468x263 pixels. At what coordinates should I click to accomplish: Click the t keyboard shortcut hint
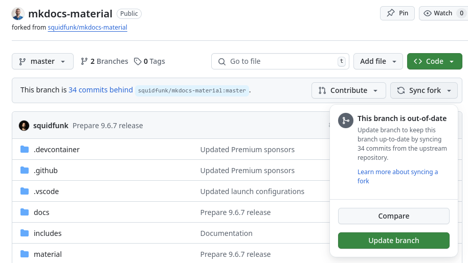point(342,61)
